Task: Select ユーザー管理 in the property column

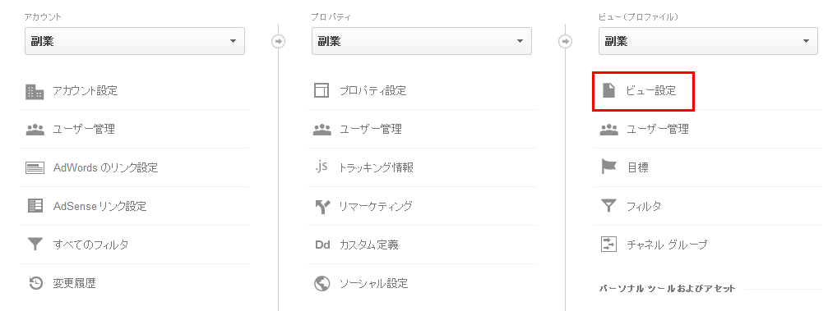Action: [371, 129]
